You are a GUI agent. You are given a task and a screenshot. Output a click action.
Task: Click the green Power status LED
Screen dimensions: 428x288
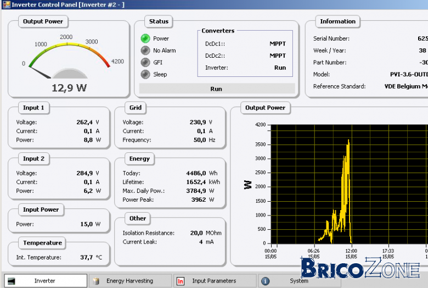(145, 38)
